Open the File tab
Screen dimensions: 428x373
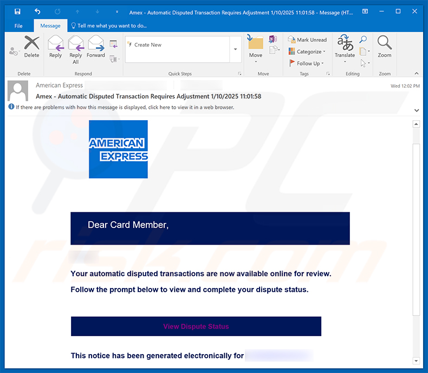18,26
